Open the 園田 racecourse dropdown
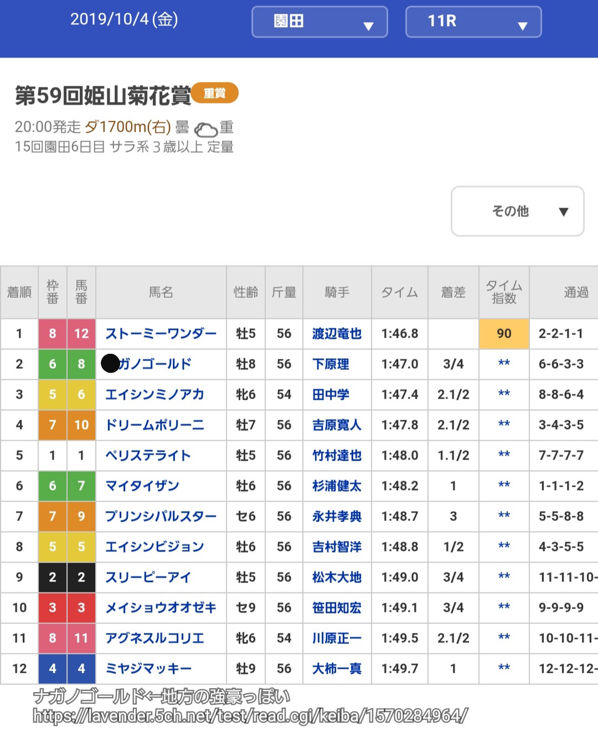The height and width of the screenshot is (743, 598). [319, 22]
